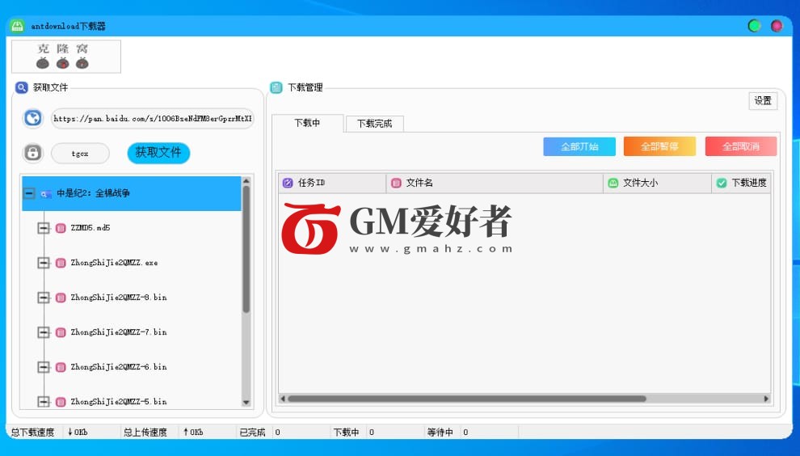Image resolution: width=800 pixels, height=456 pixels.
Task: Click the 任务ID column header
Action: [332, 183]
